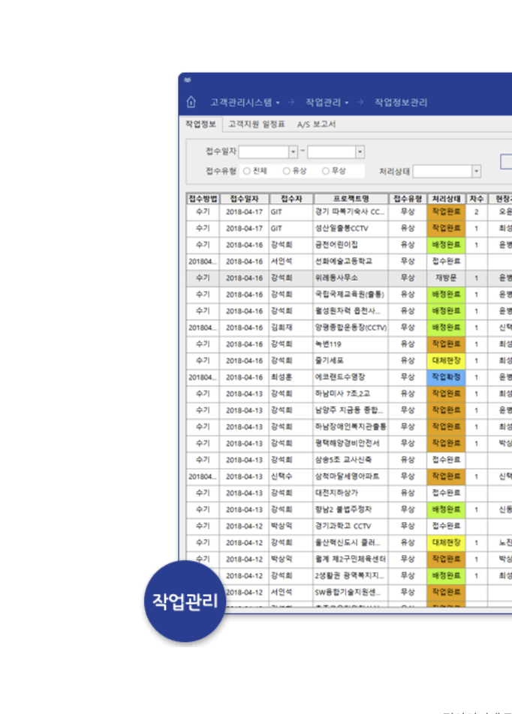Select the 작업정보 tab
The image size is (512, 714).
tap(200, 124)
